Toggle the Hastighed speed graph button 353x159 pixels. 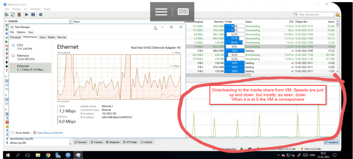point(331,142)
